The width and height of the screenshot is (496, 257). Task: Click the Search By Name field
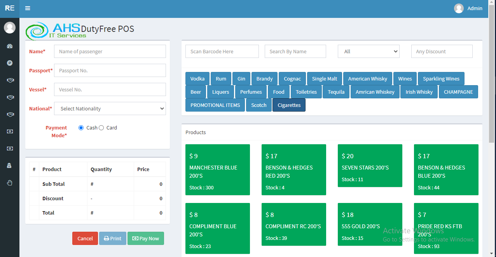tap(295, 51)
